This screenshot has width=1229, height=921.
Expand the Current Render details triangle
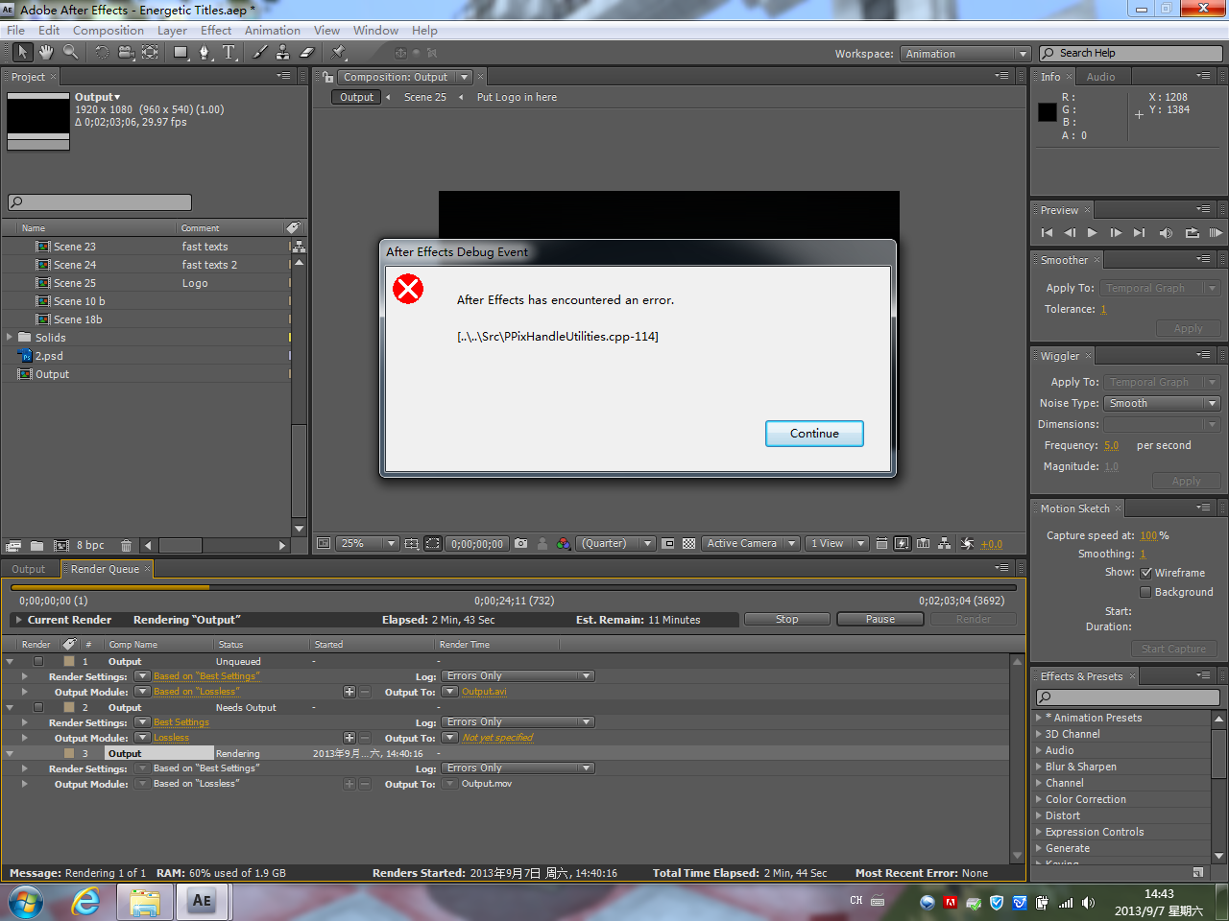pyautogui.click(x=18, y=620)
